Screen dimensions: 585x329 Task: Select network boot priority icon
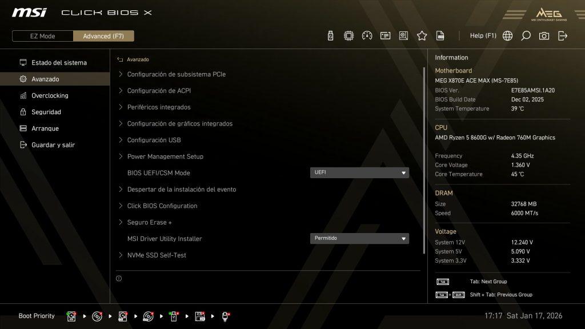tap(225, 316)
